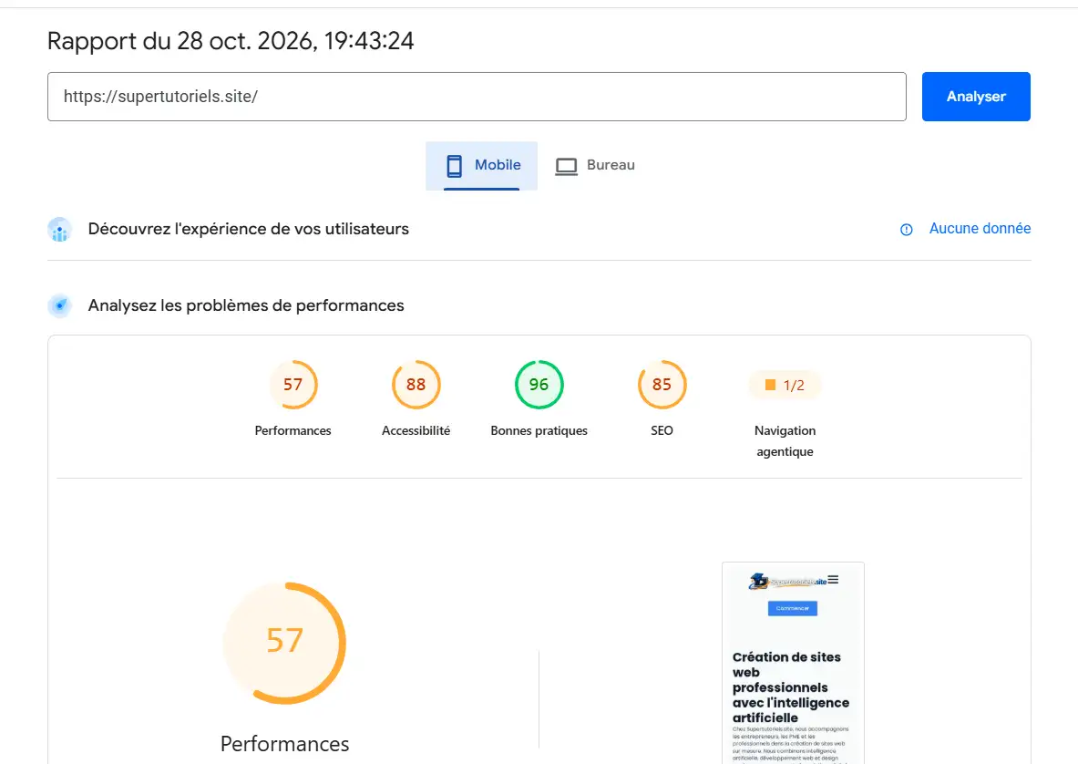Click the mobile phone icon
Screen dimensions: 1078x764
pos(454,166)
